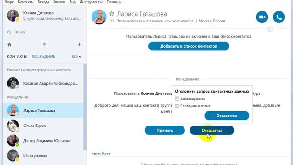Click Ксения Дитятева mood message text
Screen dimensions: 293x165
coord(53,18)
